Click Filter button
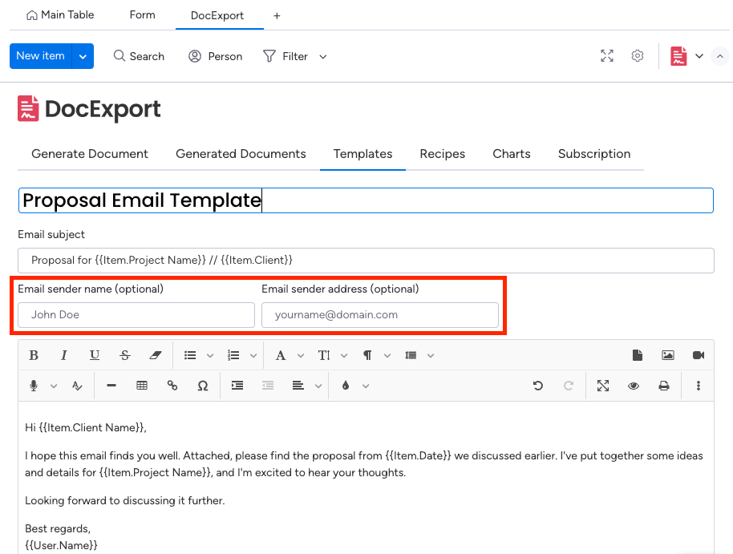Screen dimensions: 733x554 click(x=286, y=56)
